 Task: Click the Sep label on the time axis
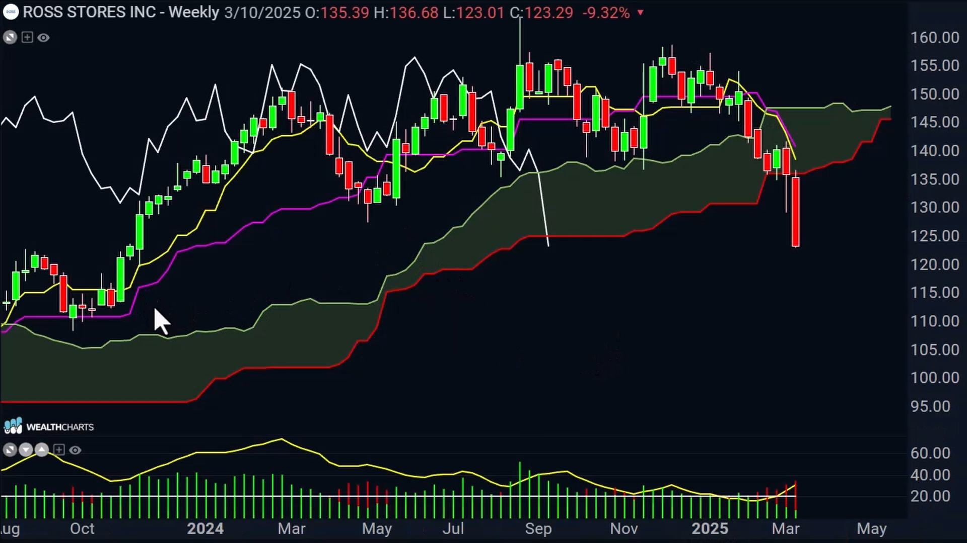point(538,529)
